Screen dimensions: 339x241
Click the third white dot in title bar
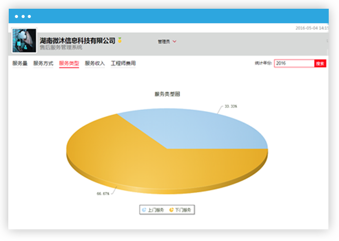(29, 16)
